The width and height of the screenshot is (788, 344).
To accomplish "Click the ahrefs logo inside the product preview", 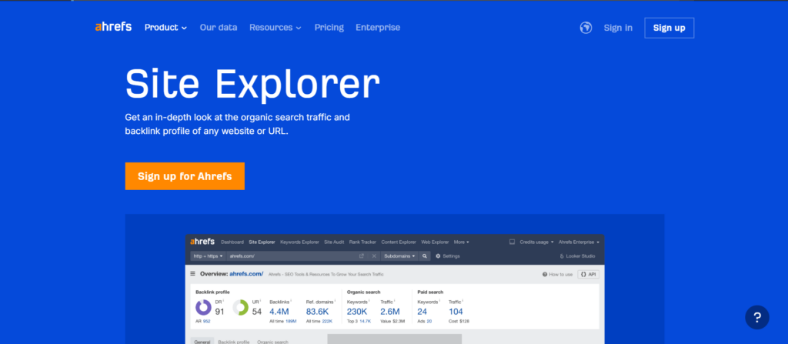I will pyautogui.click(x=202, y=242).
